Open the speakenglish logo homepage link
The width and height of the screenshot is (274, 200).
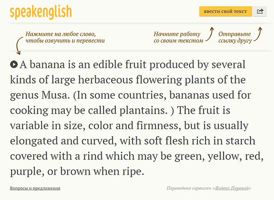pyautogui.click(x=41, y=11)
